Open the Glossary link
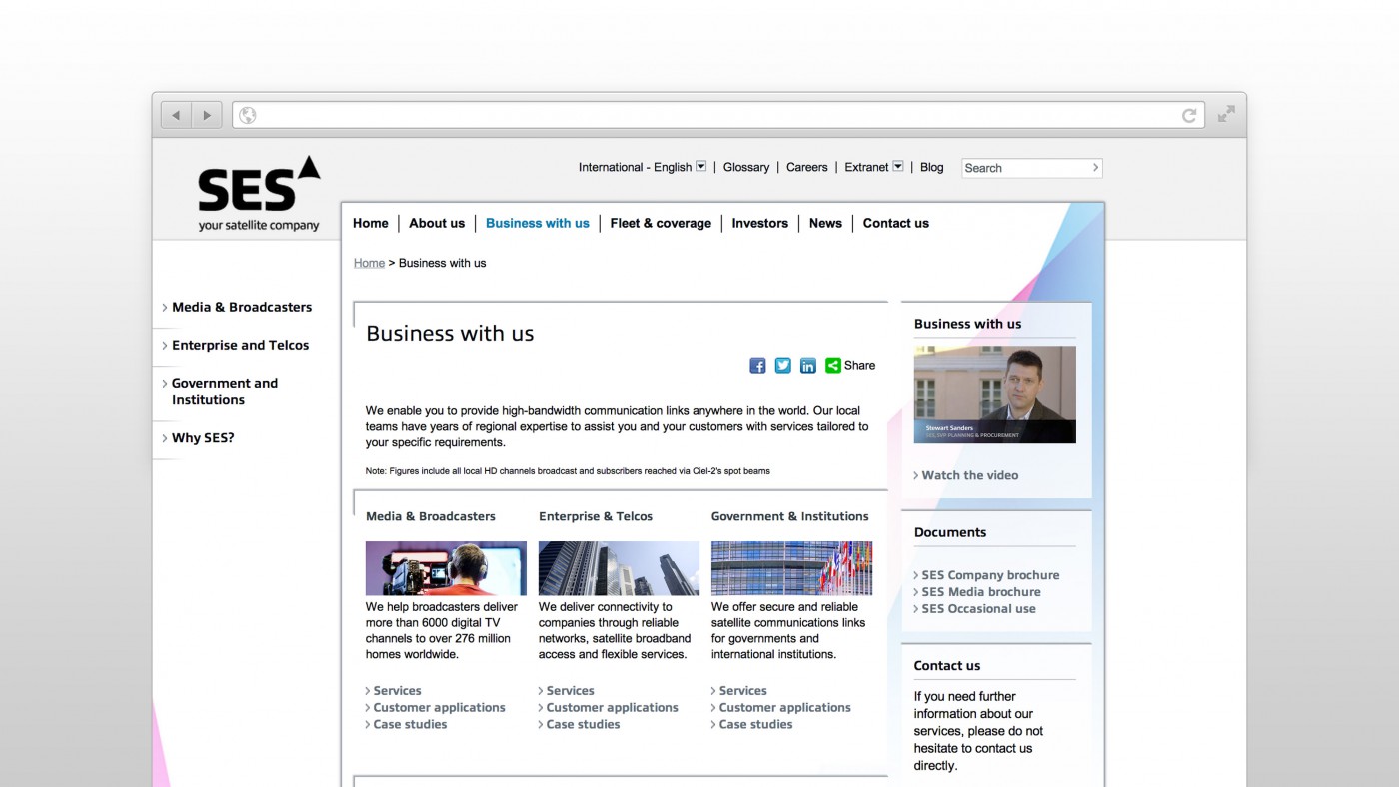 (x=746, y=167)
